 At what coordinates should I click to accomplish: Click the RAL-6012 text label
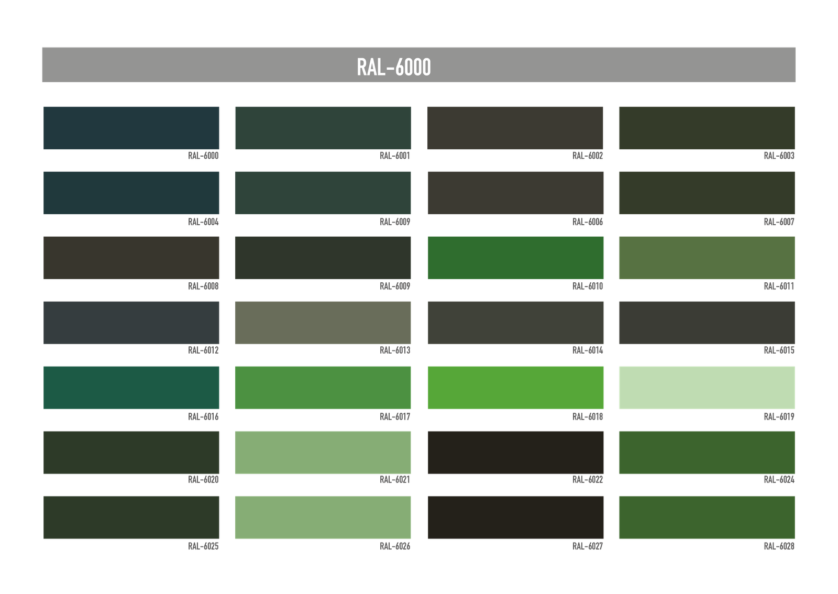pyautogui.click(x=203, y=350)
